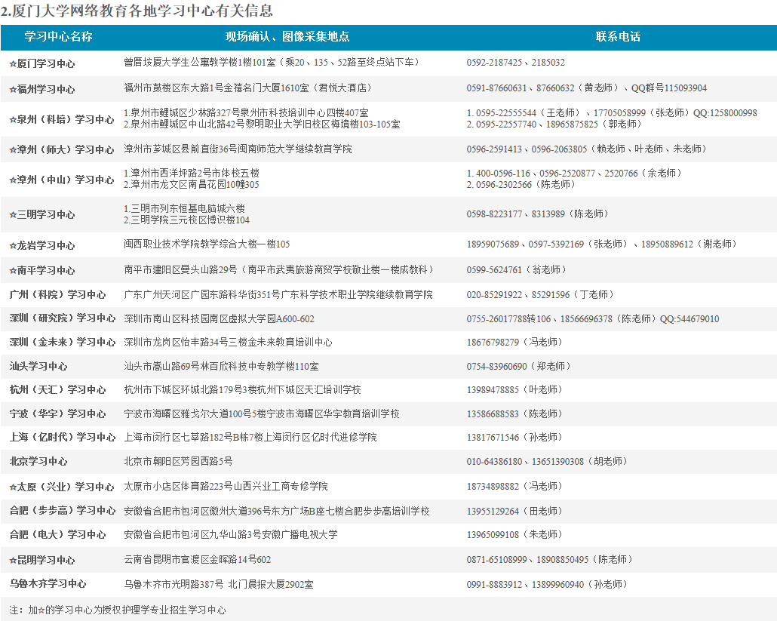Viewport: 777px width, 621px height.
Task: Select the ☆福州学习中心 row name
Action: (42, 89)
